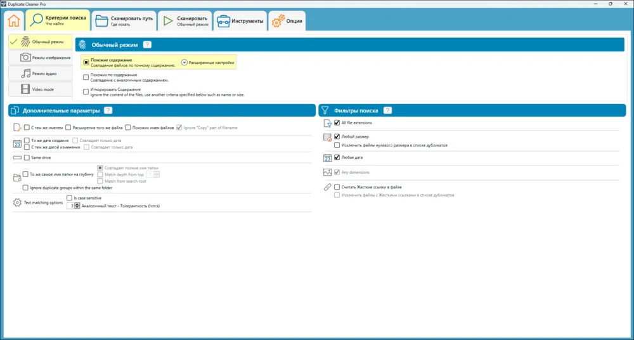
Task: Switch to Опции tab
Action: [x=287, y=21]
